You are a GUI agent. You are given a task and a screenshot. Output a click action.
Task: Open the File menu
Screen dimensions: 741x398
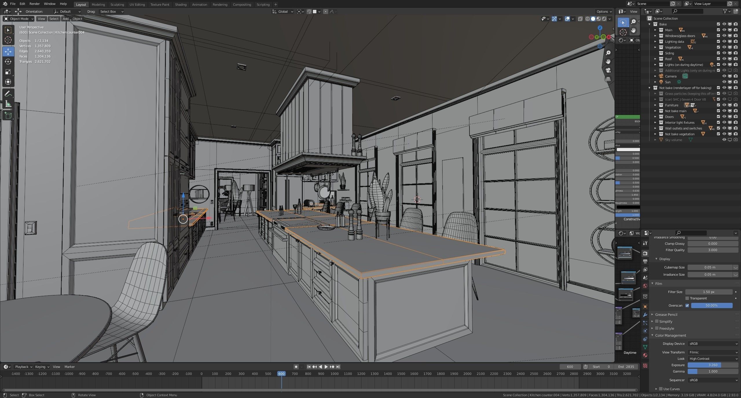(x=13, y=4)
